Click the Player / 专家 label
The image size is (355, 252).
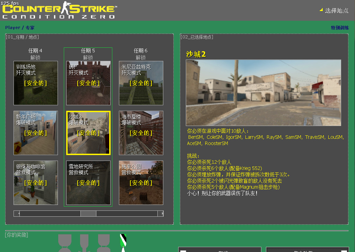click(x=20, y=28)
